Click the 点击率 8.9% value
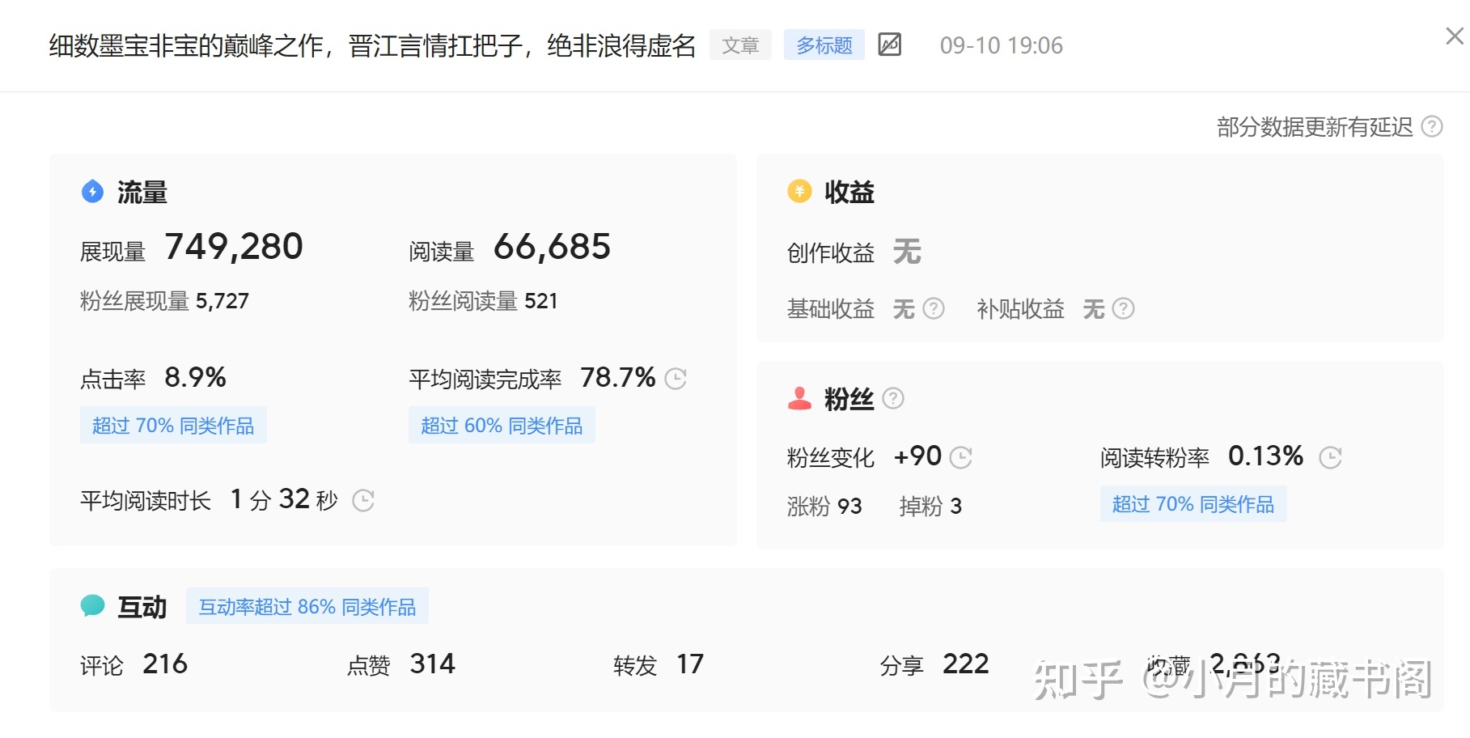 click(x=195, y=378)
